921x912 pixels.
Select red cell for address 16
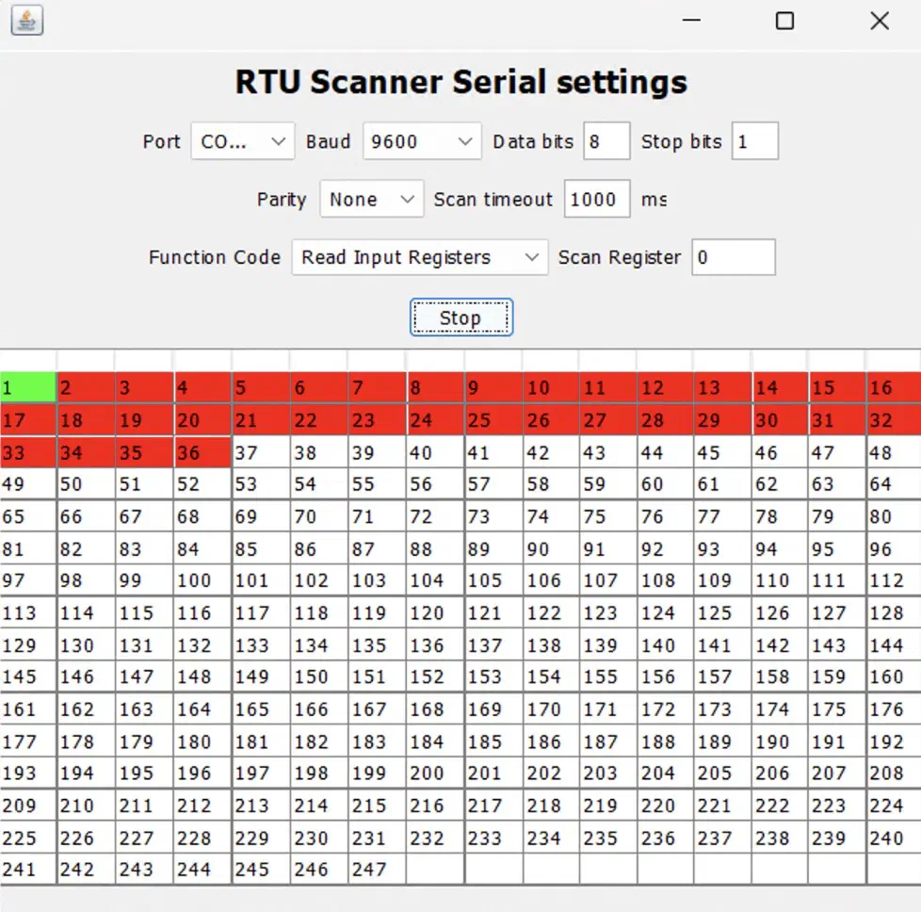tap(894, 387)
